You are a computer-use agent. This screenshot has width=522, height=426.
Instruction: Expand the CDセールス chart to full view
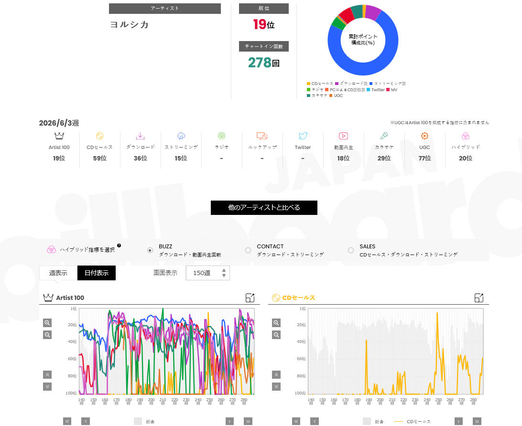point(479,298)
